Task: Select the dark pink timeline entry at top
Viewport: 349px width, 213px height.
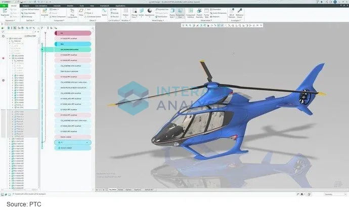Action: click(x=73, y=33)
